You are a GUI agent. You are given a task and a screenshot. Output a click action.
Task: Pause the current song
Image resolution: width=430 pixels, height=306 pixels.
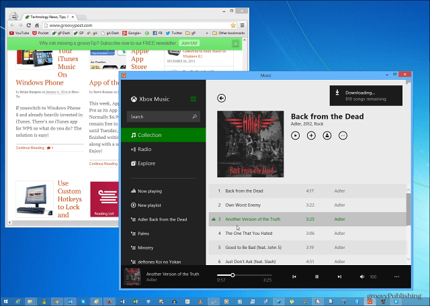(x=316, y=276)
